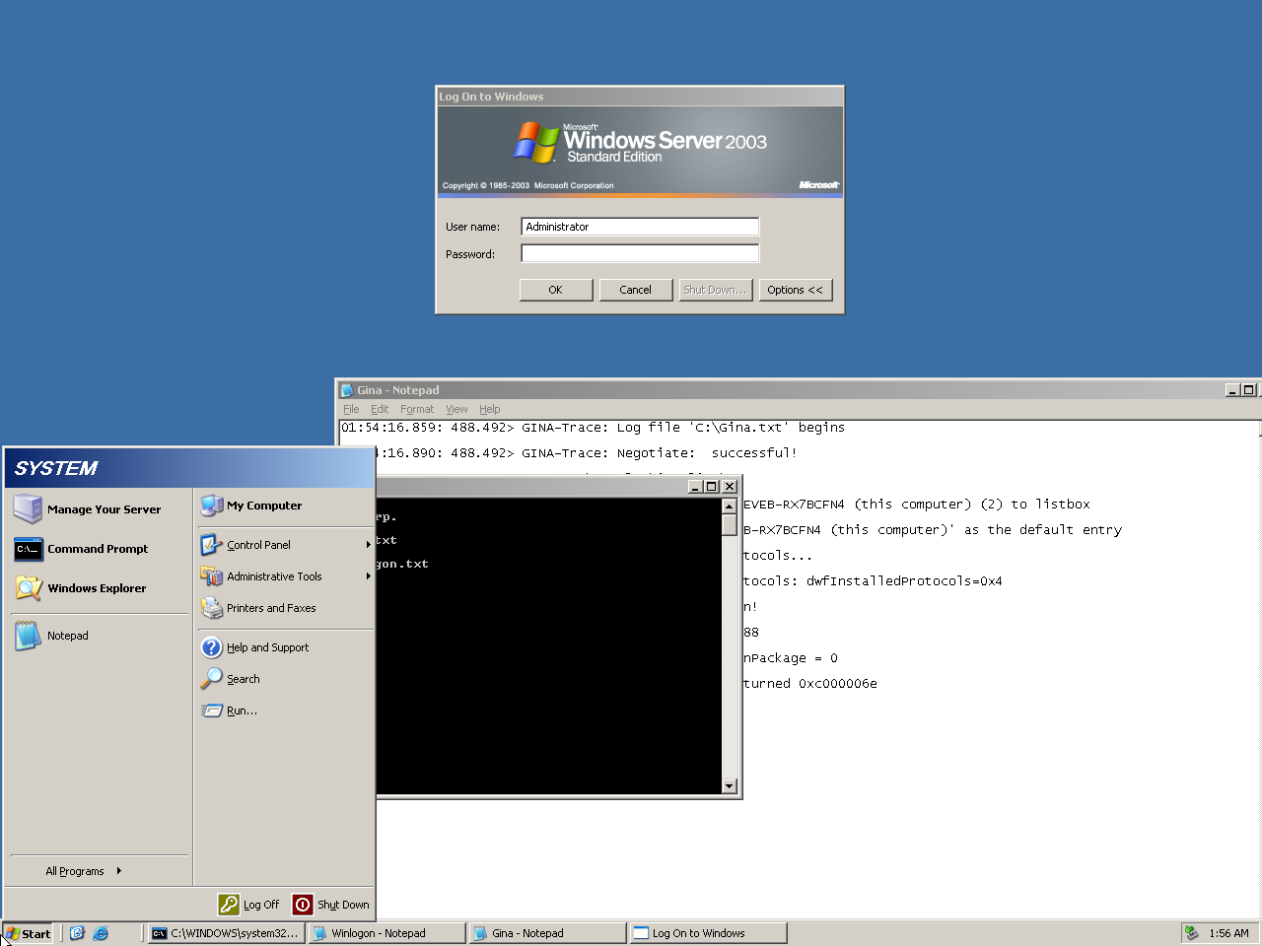Open the Help menu in Gina - Notepad

[x=490, y=409]
